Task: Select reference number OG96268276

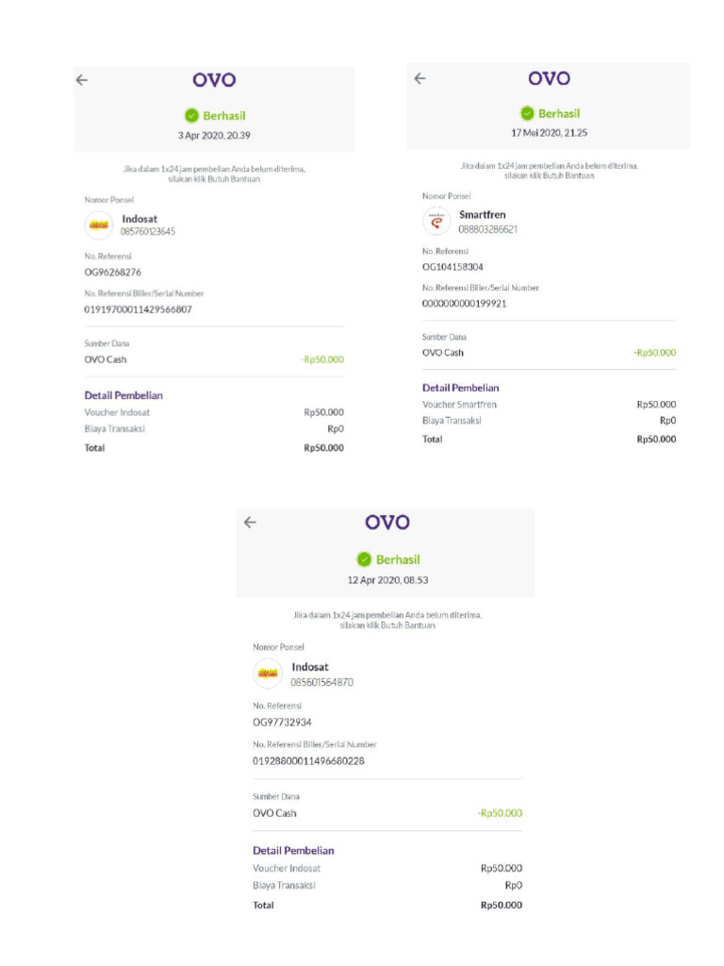Action: tap(113, 273)
